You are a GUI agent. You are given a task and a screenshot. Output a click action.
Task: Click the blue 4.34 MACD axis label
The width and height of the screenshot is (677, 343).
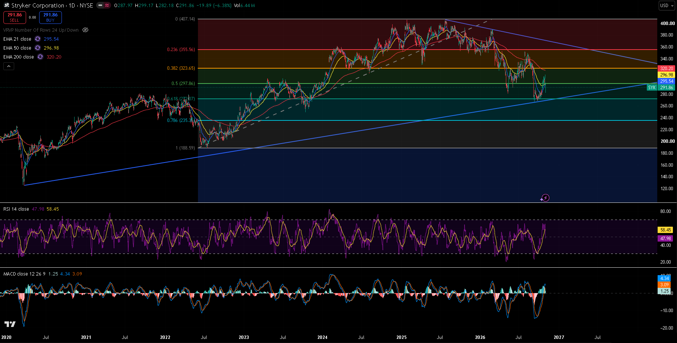(x=664, y=278)
